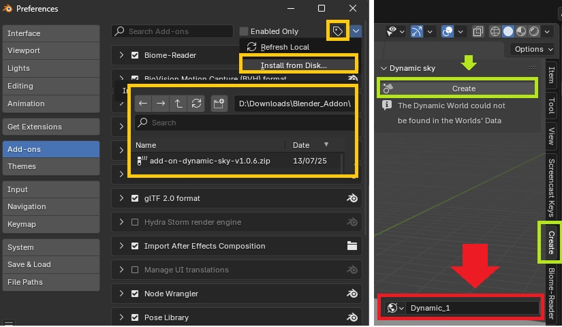Create a new folder in file browser

pyautogui.click(x=219, y=104)
